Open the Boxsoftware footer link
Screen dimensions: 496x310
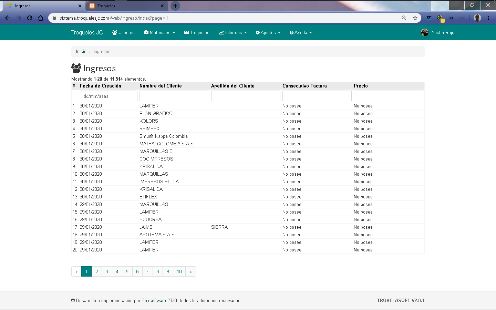[x=154, y=300]
